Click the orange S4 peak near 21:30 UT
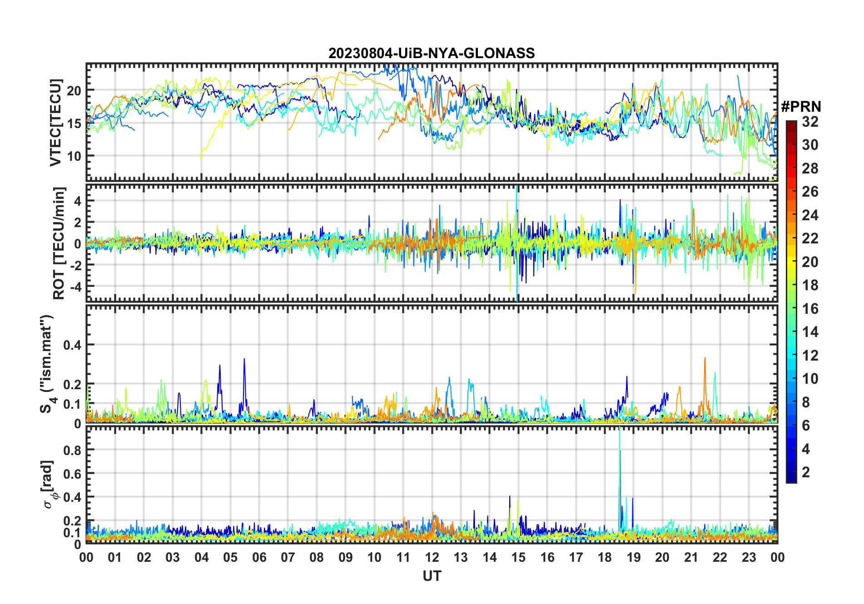The image size is (864, 604). click(705, 360)
